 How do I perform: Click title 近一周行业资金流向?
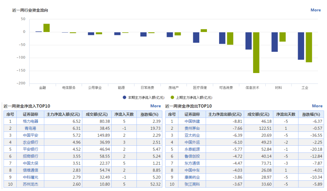coord(30,10)
